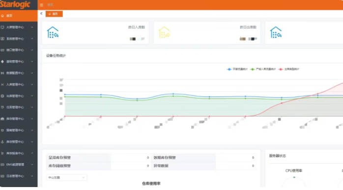
Task: Expand 出库管理中心 with its chevron
Action: point(32,96)
